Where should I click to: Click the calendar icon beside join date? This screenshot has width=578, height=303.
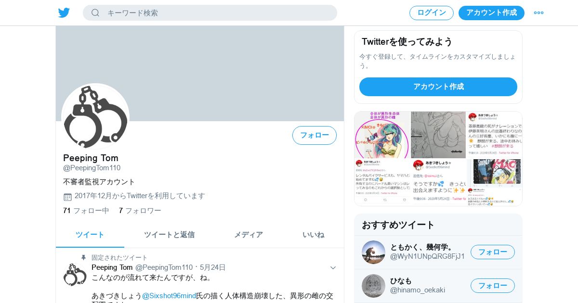click(67, 197)
